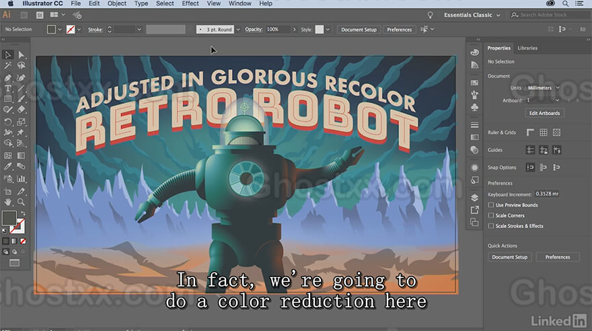Select the Scale tool

[x=21, y=122]
